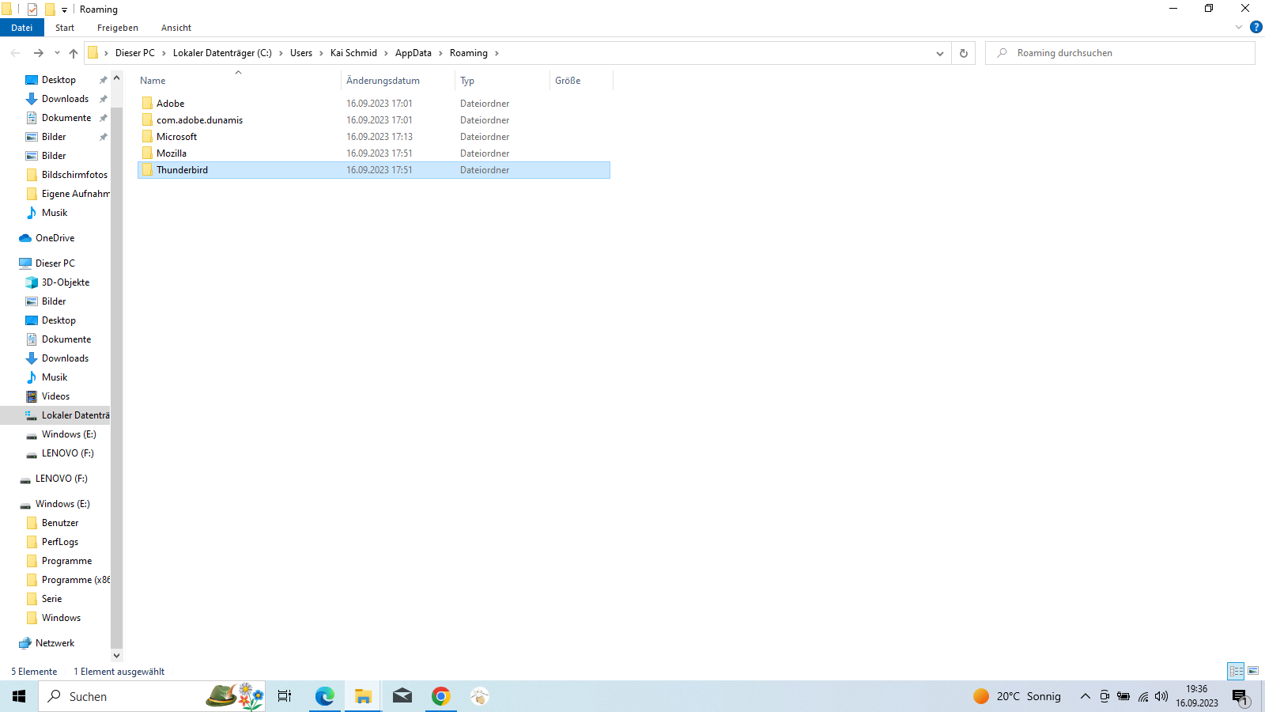Viewport: 1265px width, 712px height.
Task: Open the quick access toolbar customize dropdown
Action: [64, 10]
